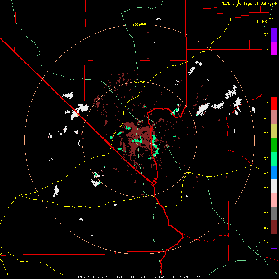This screenshot has width=279, height=279.
Task: Click the HA red legend swatch
Action: click(274, 104)
